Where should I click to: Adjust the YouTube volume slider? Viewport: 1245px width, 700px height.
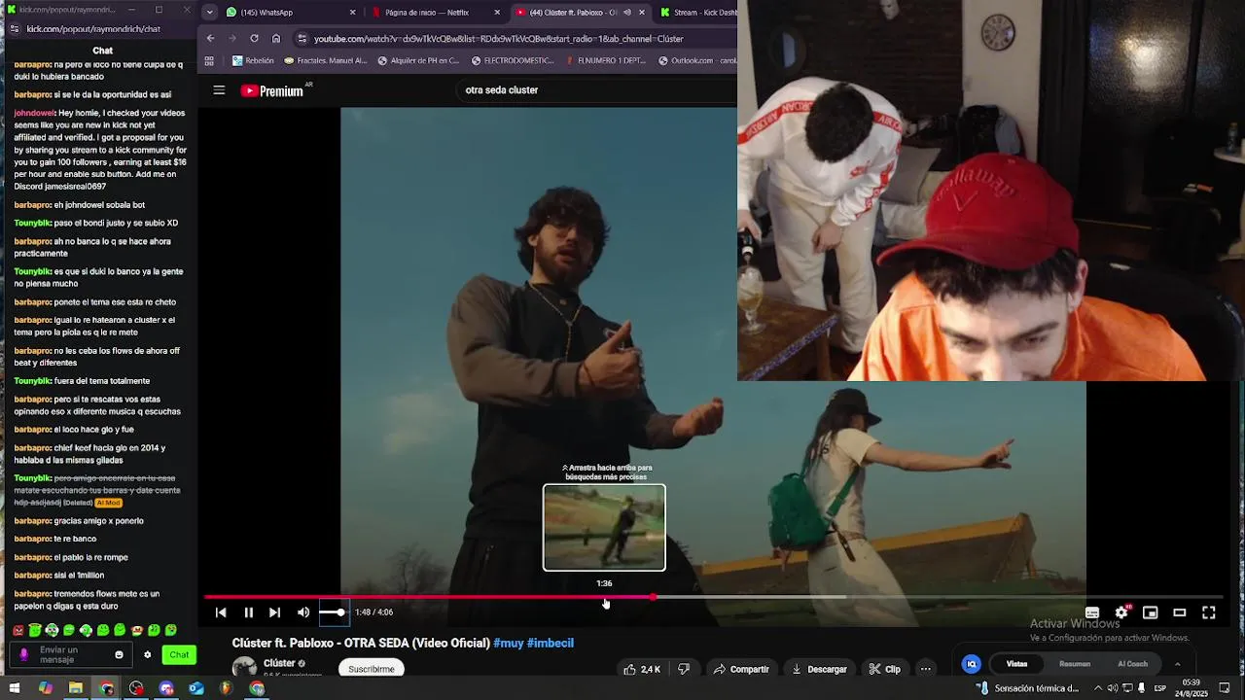click(x=333, y=612)
